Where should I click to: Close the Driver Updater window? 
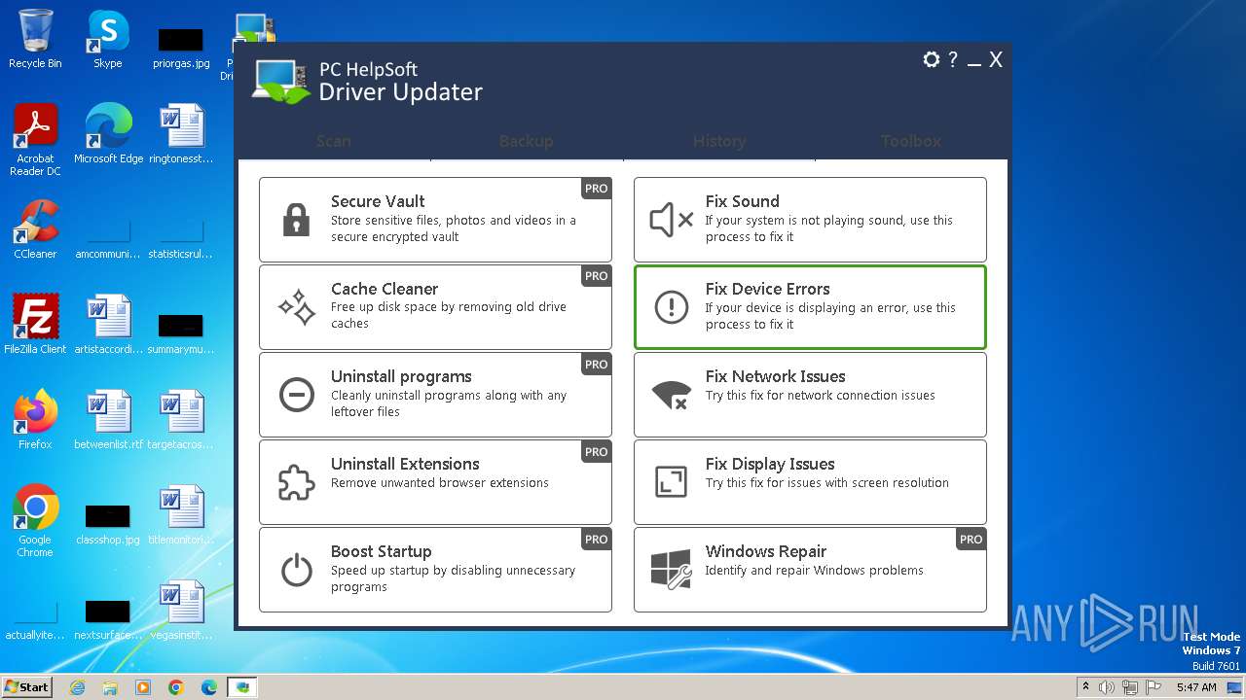click(x=996, y=60)
